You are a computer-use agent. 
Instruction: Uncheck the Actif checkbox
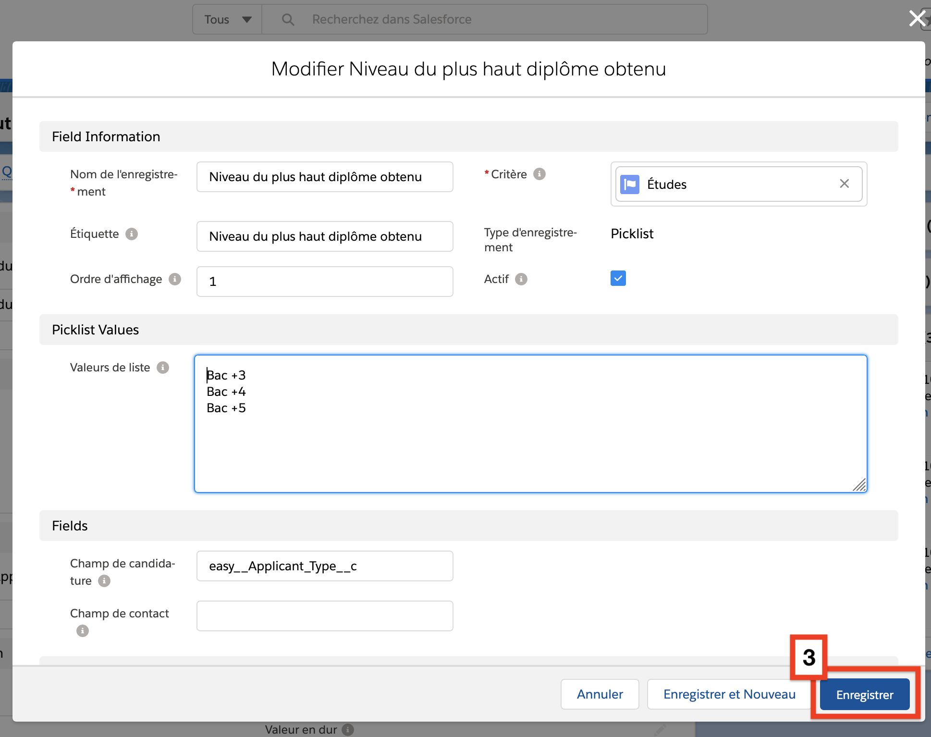point(618,278)
